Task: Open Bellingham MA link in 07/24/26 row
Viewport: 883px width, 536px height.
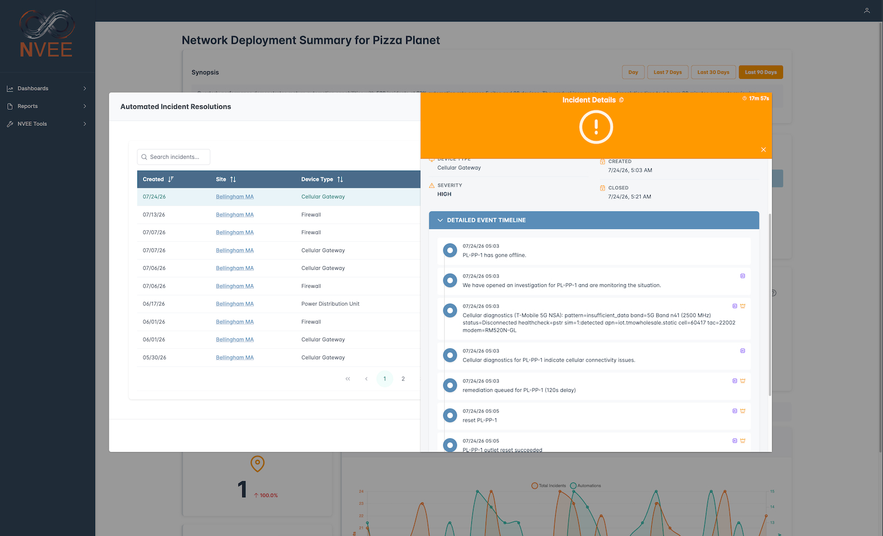Action: click(235, 197)
